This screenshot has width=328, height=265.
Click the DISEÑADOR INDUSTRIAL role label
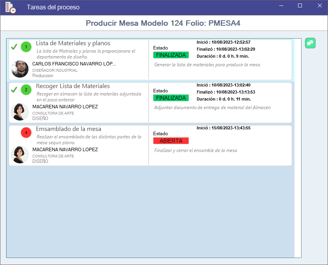[x=55, y=70]
